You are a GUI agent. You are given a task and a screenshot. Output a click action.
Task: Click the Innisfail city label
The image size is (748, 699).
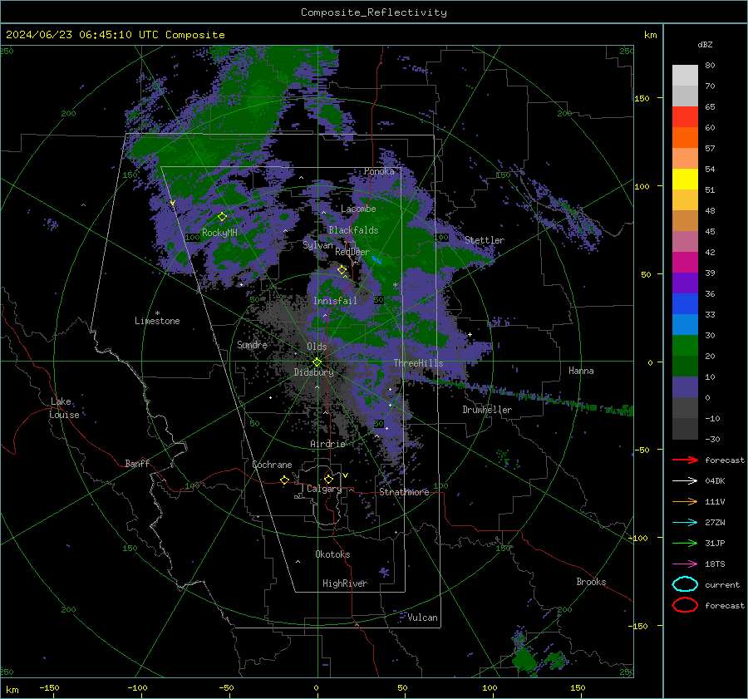click(x=335, y=301)
